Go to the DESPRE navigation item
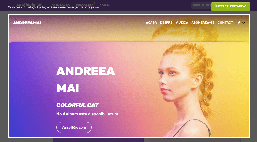 pos(166,22)
